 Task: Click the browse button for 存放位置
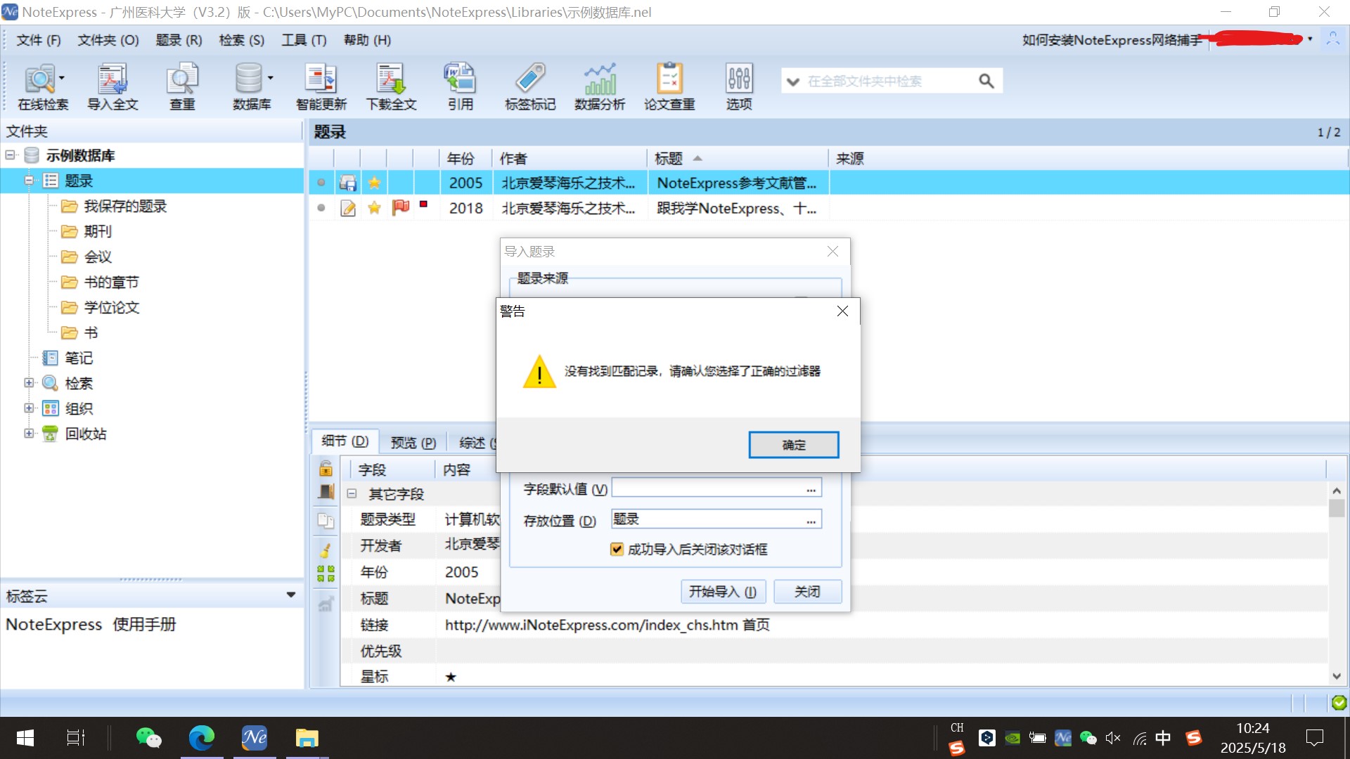pos(811,521)
